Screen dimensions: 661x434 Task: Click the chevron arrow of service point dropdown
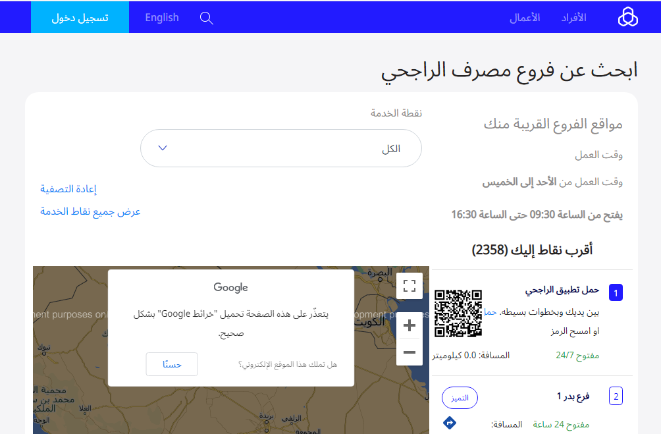[163, 148]
